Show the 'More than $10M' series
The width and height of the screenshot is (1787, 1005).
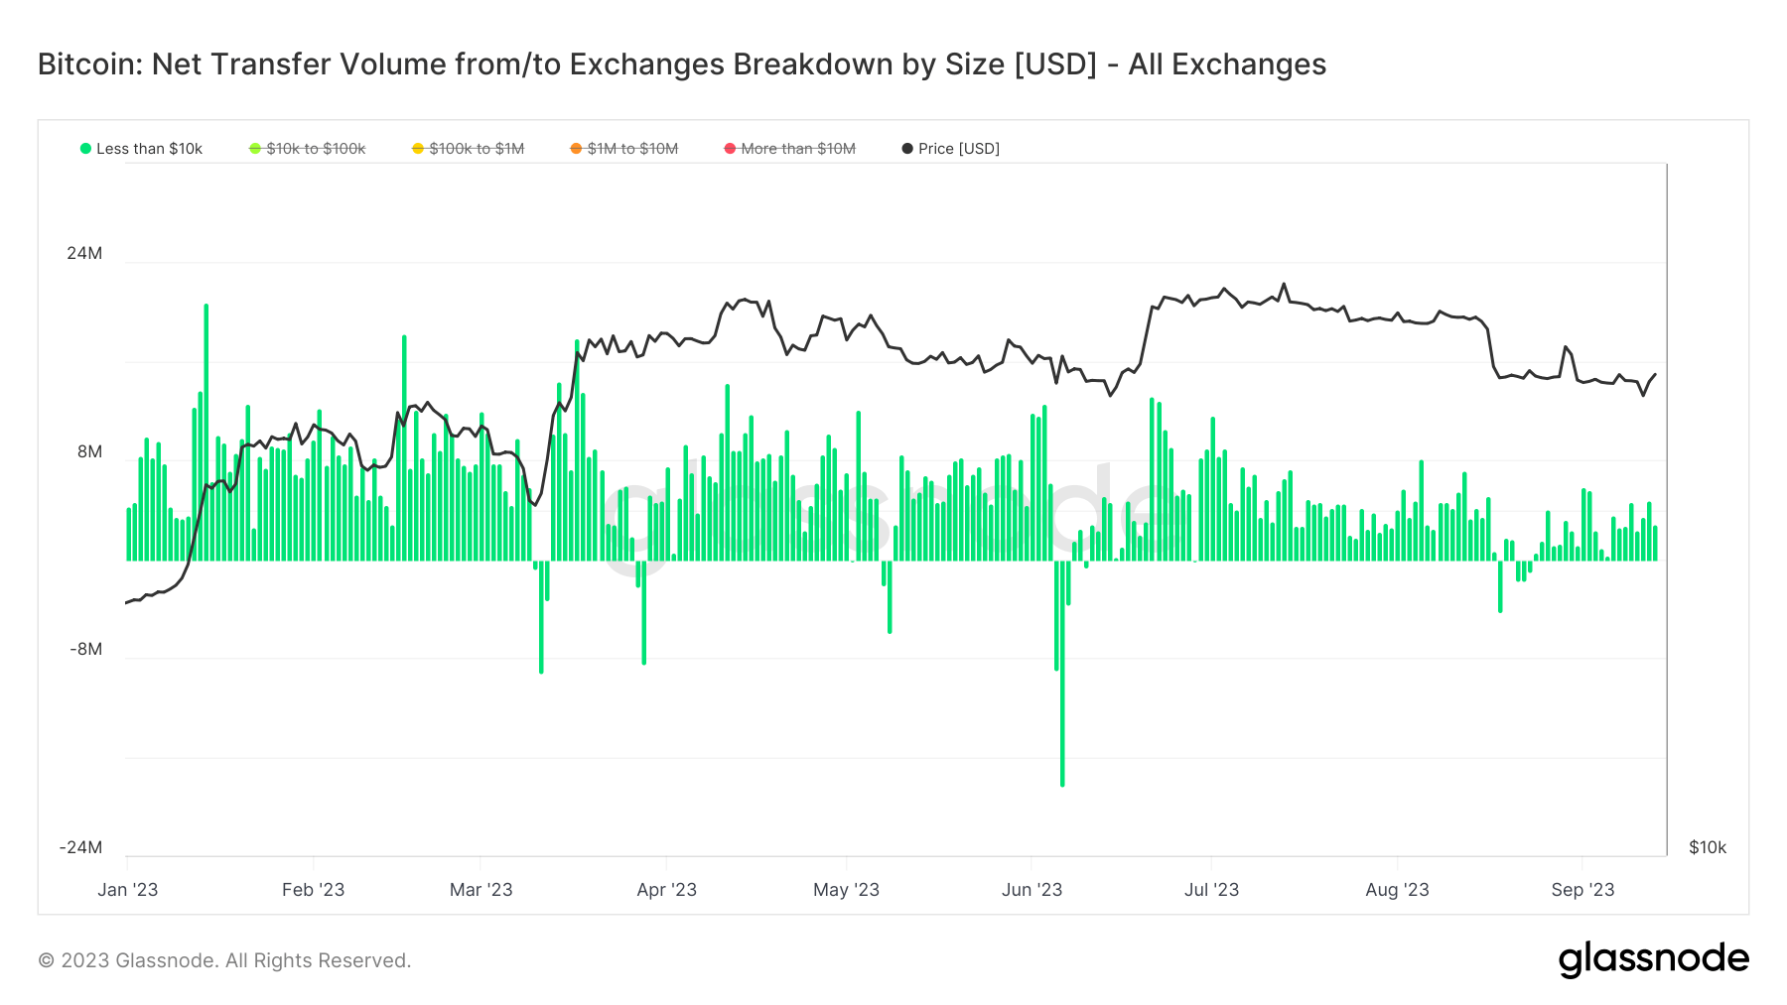pyautogui.click(x=798, y=149)
